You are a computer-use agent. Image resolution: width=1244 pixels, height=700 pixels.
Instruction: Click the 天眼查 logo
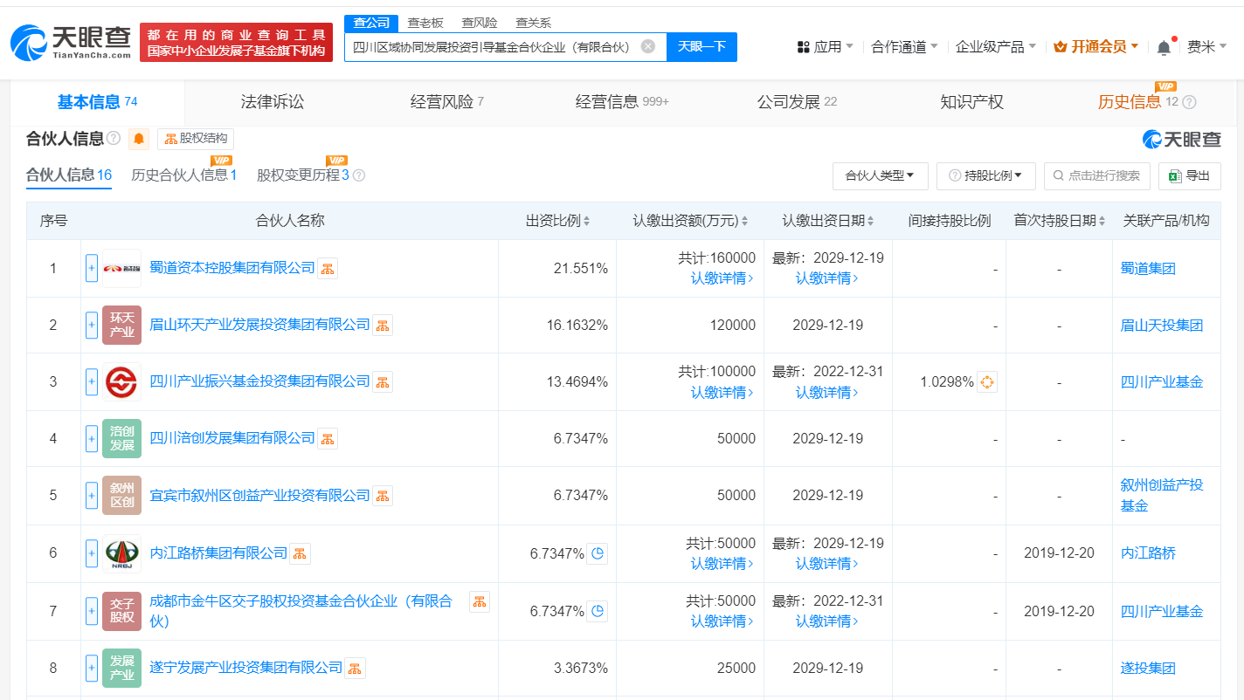click(71, 42)
